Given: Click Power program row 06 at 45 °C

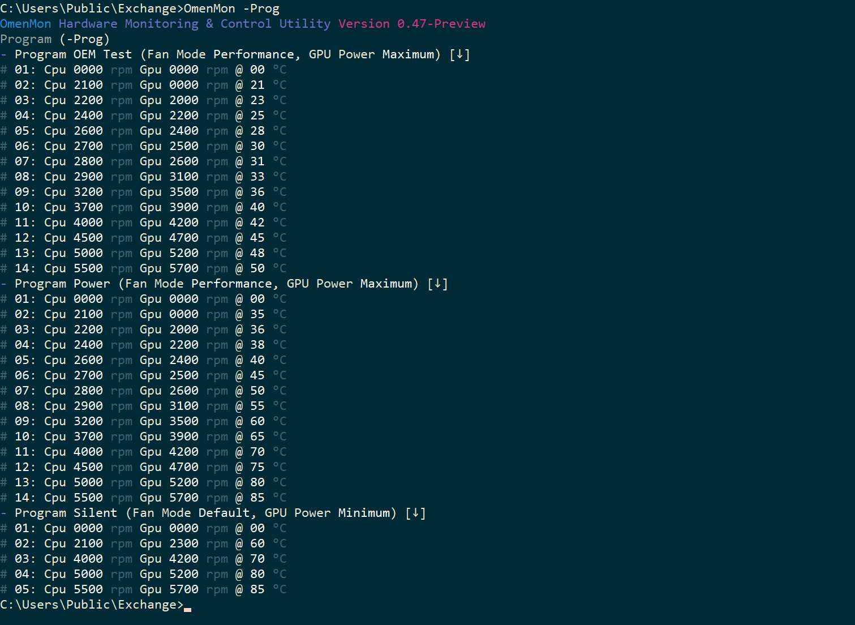Looking at the screenshot, I should click(x=143, y=375).
